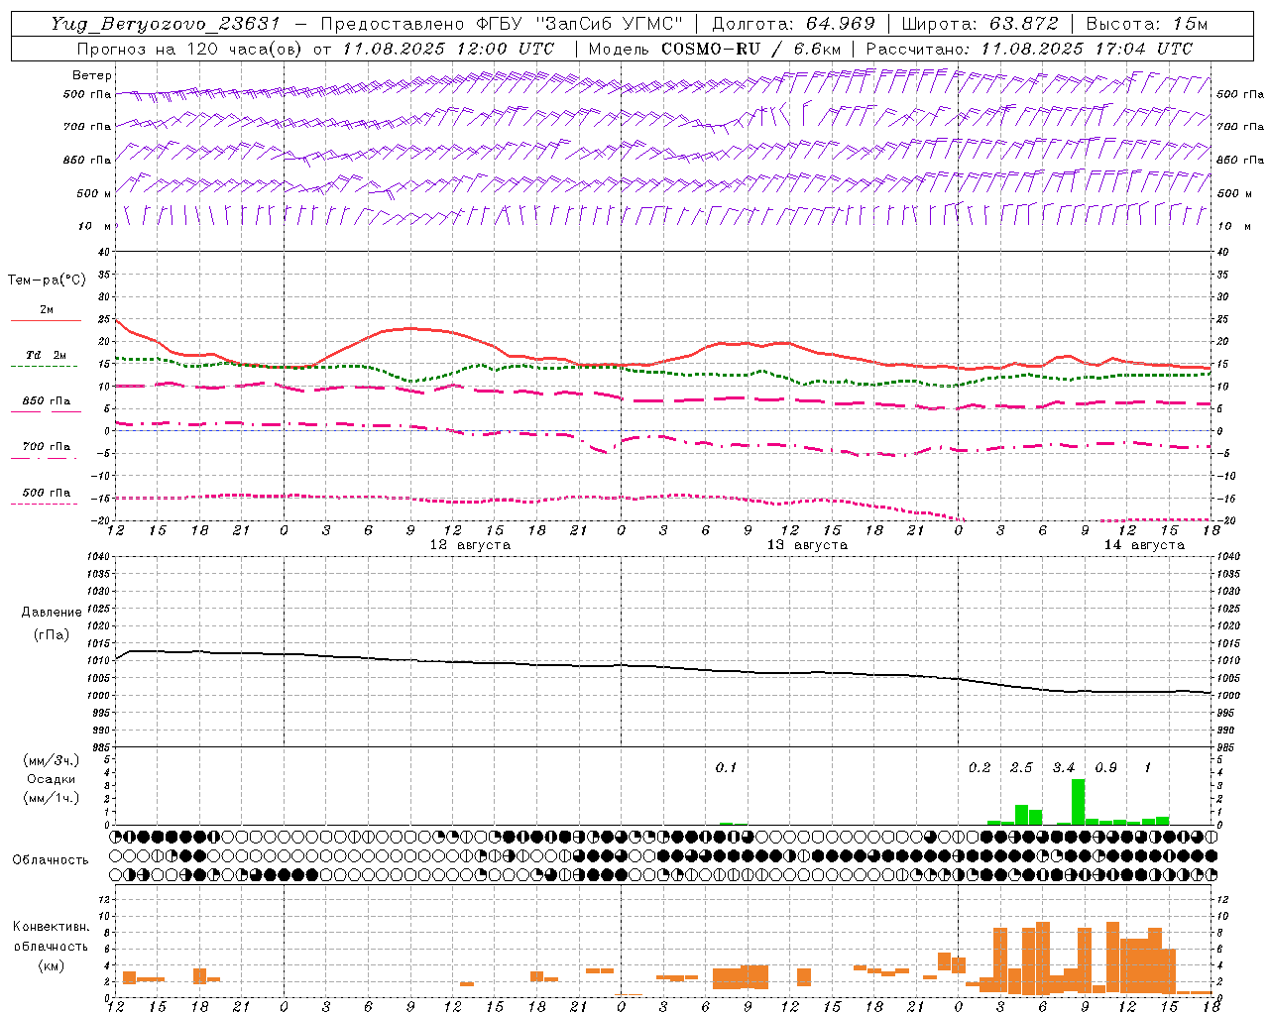Image resolution: width=1269 pixels, height=1015 pixels.
Task: Click the '0.2' precipitation total value
Action: pos(980,767)
